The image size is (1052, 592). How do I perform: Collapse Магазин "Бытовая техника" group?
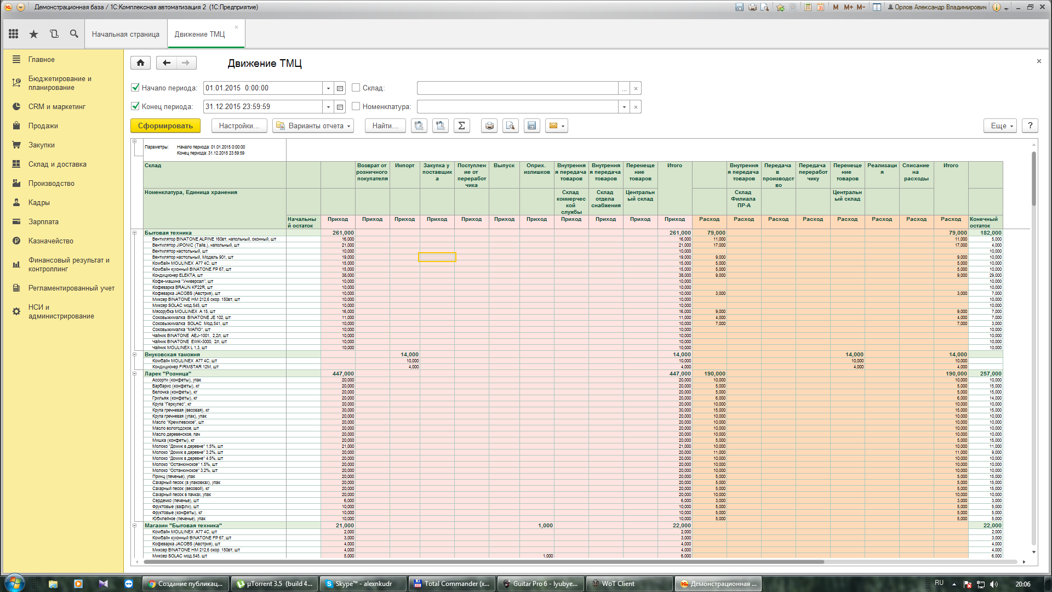point(135,526)
